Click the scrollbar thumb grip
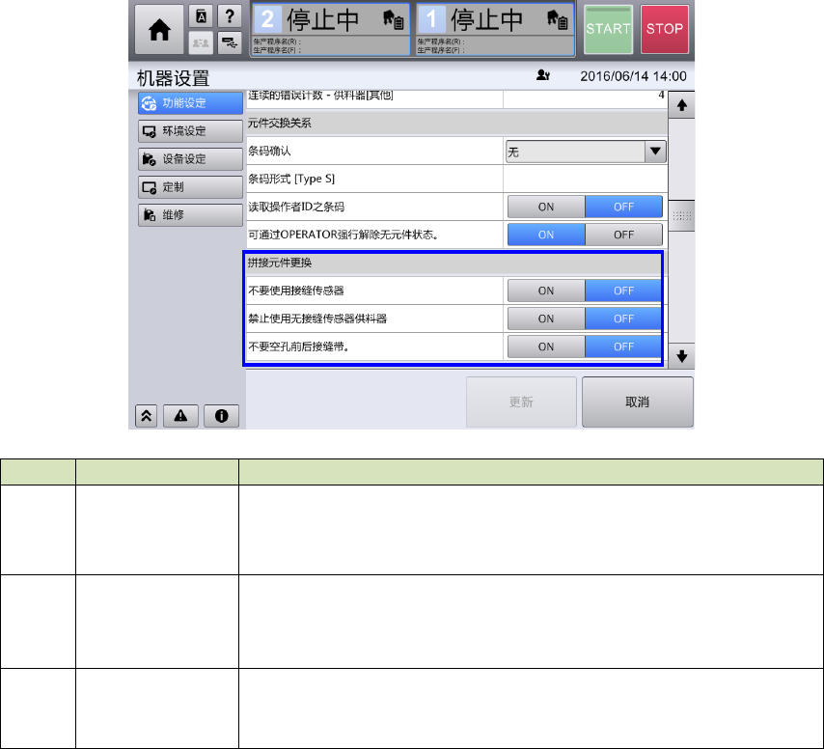824x749 pixels. pos(681,215)
